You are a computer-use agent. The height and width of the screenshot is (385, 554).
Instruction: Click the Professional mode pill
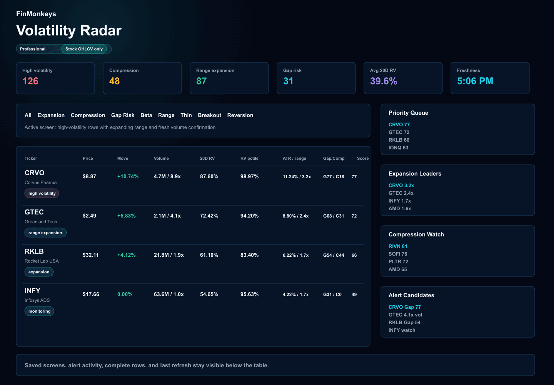coord(33,49)
